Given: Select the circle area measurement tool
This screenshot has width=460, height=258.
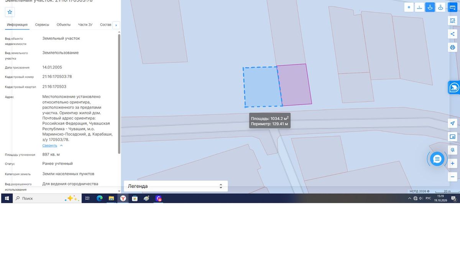Looking at the screenshot, I should pos(440,7).
